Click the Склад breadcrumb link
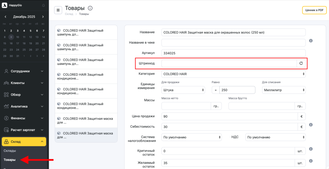Viewport: 329px width, 169px height. click(69, 14)
